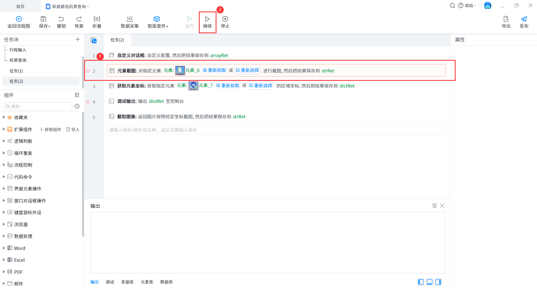The image size is (537, 288).
Task: Open the 智能套件 dropdown menu
Action: tap(158, 22)
